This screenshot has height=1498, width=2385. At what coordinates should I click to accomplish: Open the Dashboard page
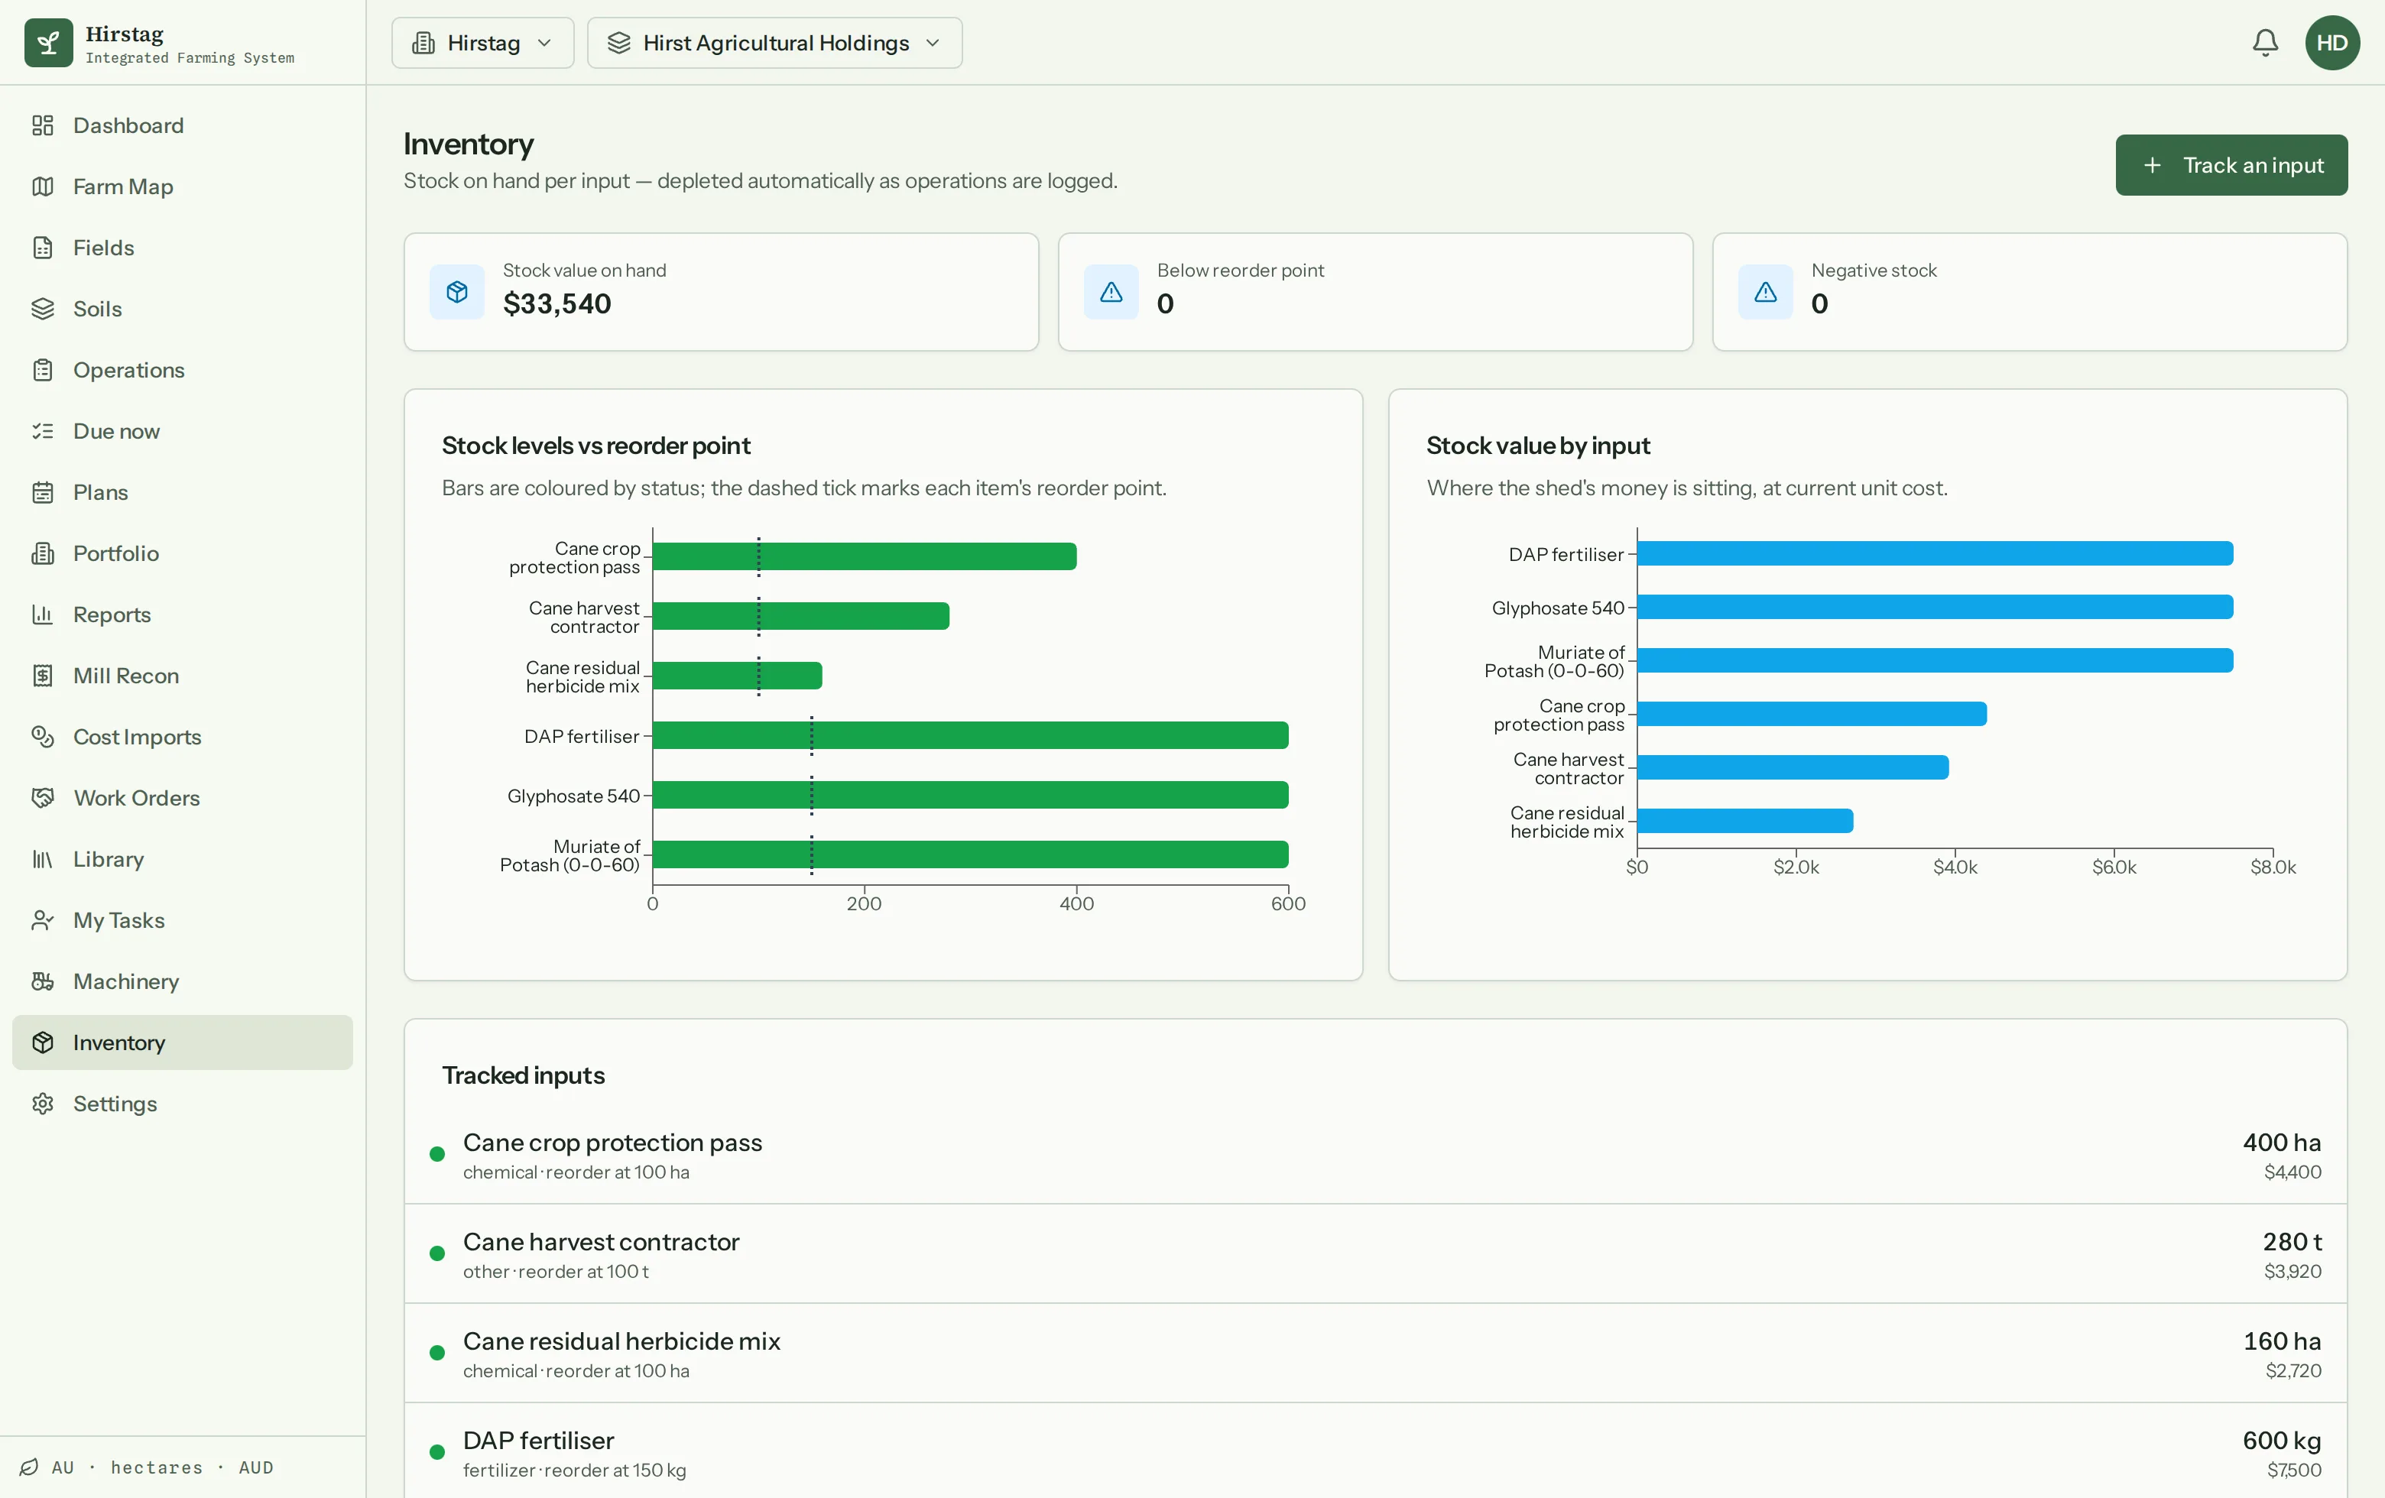pyautogui.click(x=182, y=126)
